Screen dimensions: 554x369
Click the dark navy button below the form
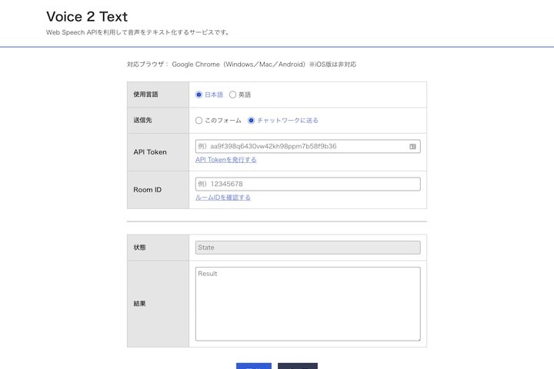[x=298, y=366]
